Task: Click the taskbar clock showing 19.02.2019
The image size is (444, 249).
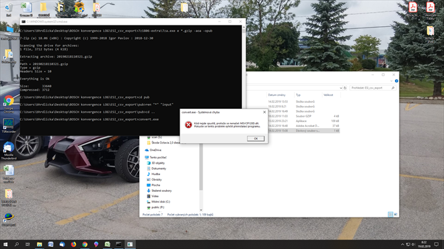Action: point(424,244)
